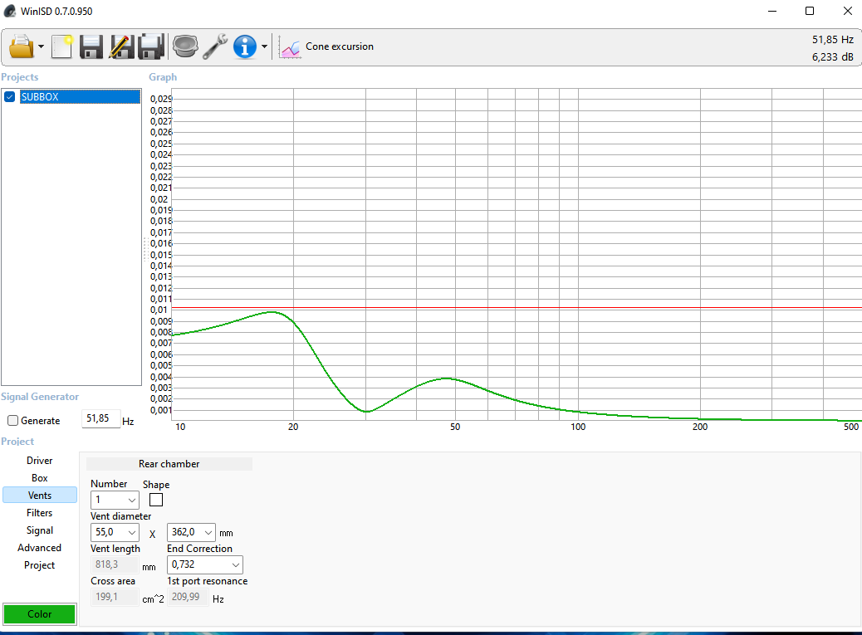Switch to the Driver tab
The height and width of the screenshot is (635, 862).
(40, 461)
